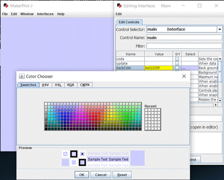Screen dimensions: 224x180
Task: Click Reset in Color Chooser
Action: pos(122,175)
